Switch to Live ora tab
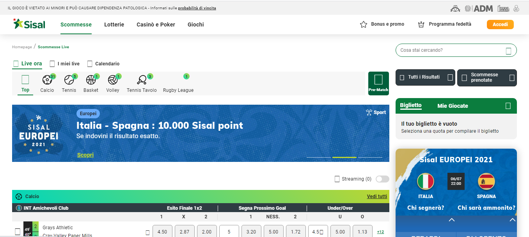Screen dimensions: 529x237 pyautogui.click(x=27, y=63)
